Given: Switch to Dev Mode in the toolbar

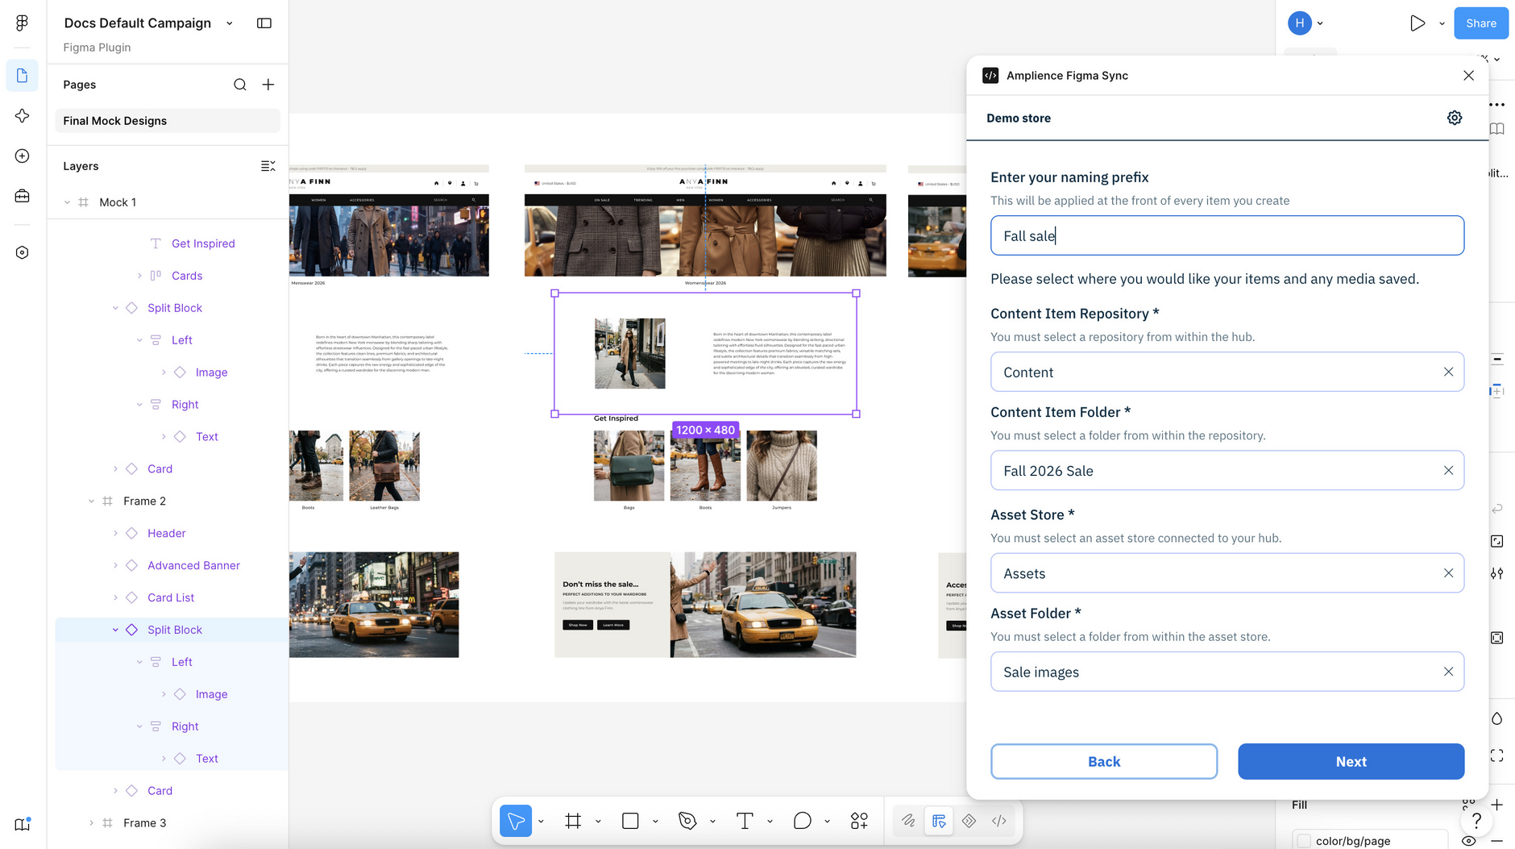Looking at the screenshot, I should pyautogui.click(x=999, y=821).
